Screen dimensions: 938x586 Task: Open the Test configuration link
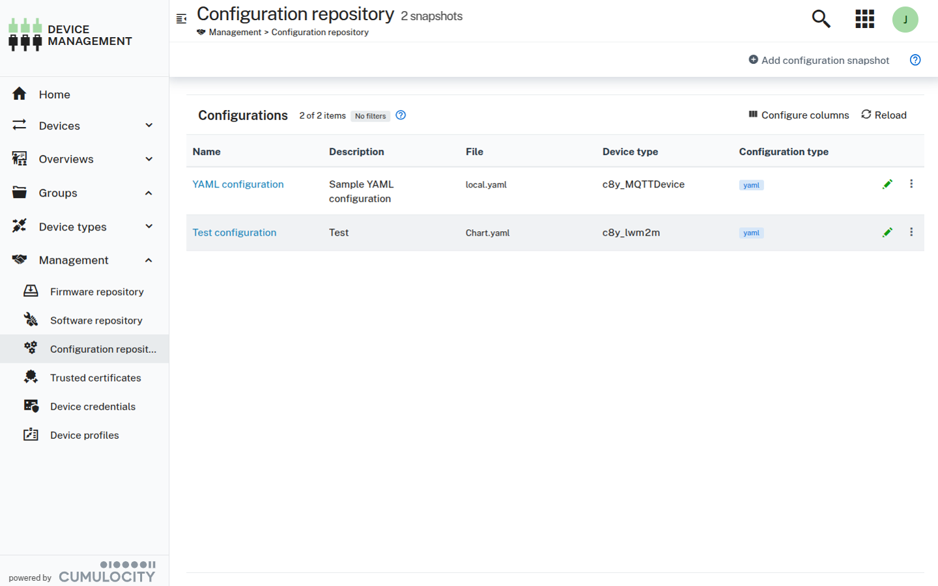point(234,232)
